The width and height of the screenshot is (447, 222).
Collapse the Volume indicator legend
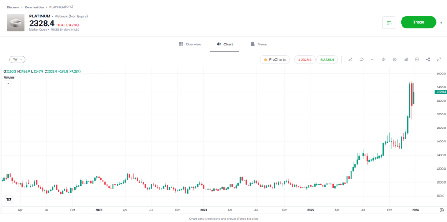(7, 83)
